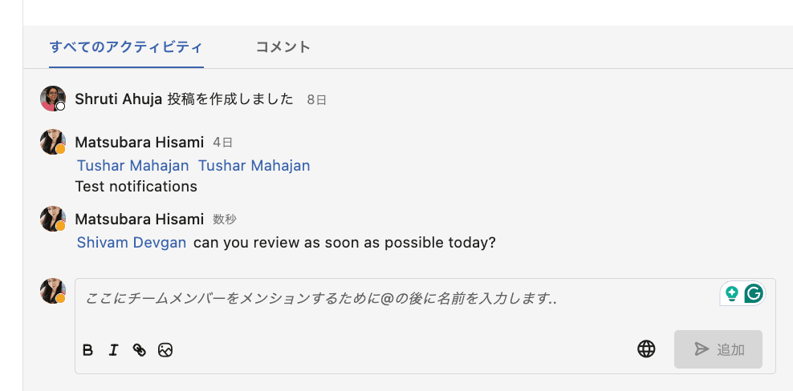Image resolution: width=793 pixels, height=391 pixels.
Task: Switch to the すべてのアクティビティ tab
Action: (126, 46)
